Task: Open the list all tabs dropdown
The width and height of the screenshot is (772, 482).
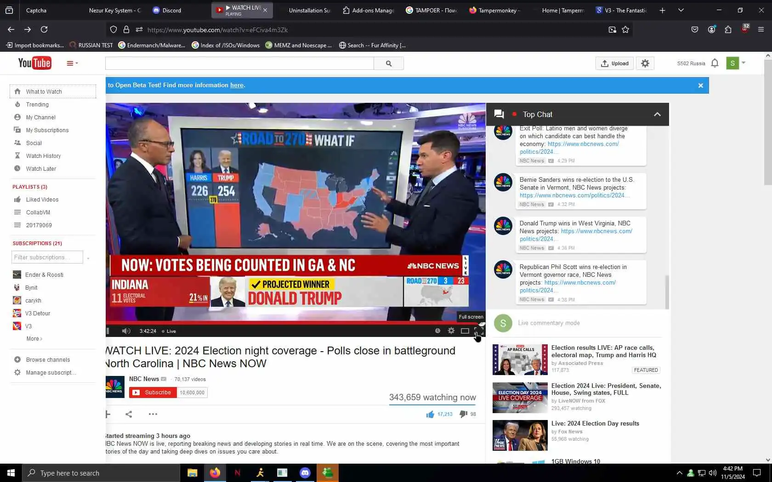Action: click(681, 10)
